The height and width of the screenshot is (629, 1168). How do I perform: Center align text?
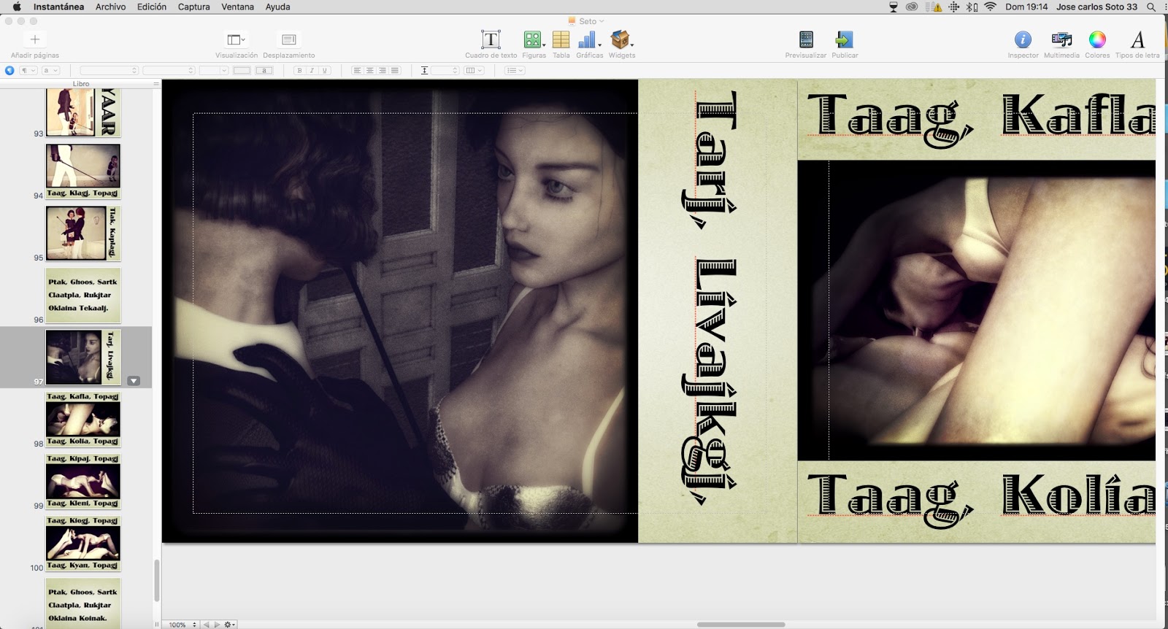(x=369, y=71)
